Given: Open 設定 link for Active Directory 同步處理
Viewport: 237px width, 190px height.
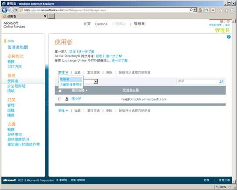Looking at the screenshot, I should click(x=99, y=56).
